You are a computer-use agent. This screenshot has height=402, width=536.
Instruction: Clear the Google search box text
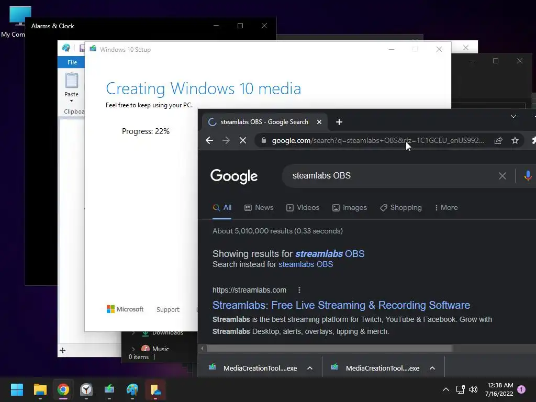click(x=502, y=176)
